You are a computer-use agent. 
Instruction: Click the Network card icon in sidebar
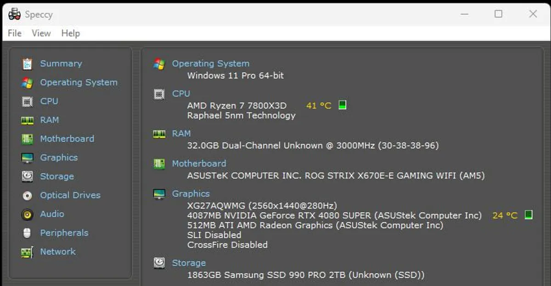point(27,252)
